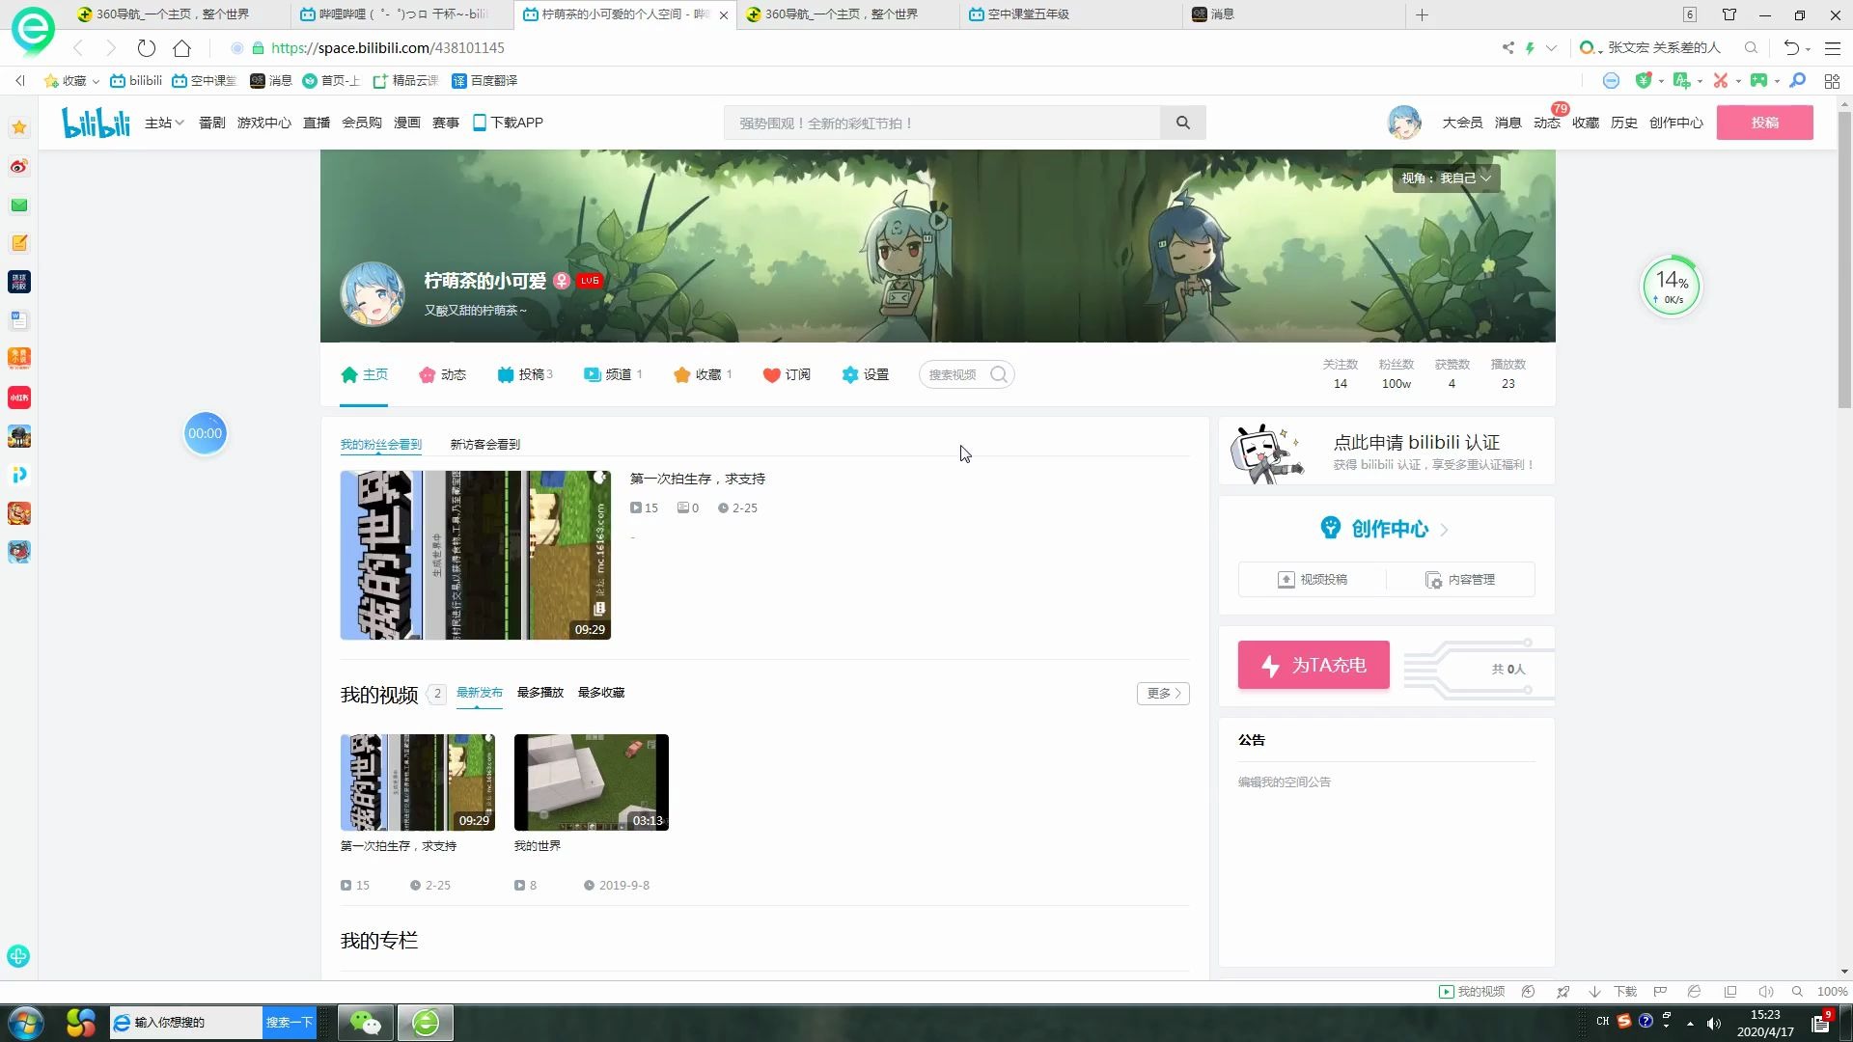The width and height of the screenshot is (1853, 1042).
Task: Click the taskbar search 搜索一下 button
Action: [289, 1022]
